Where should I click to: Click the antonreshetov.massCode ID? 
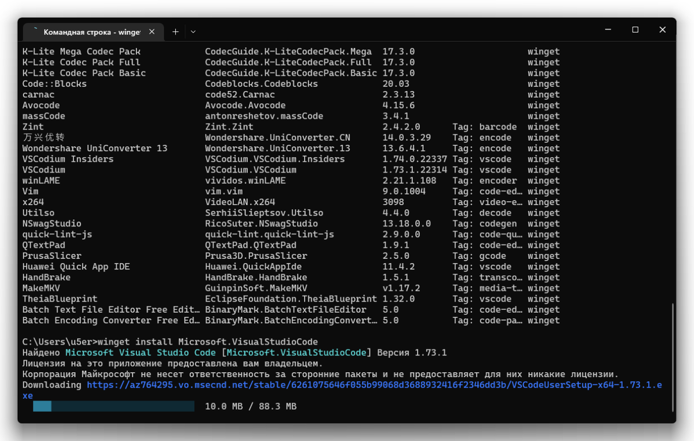pos(264,116)
